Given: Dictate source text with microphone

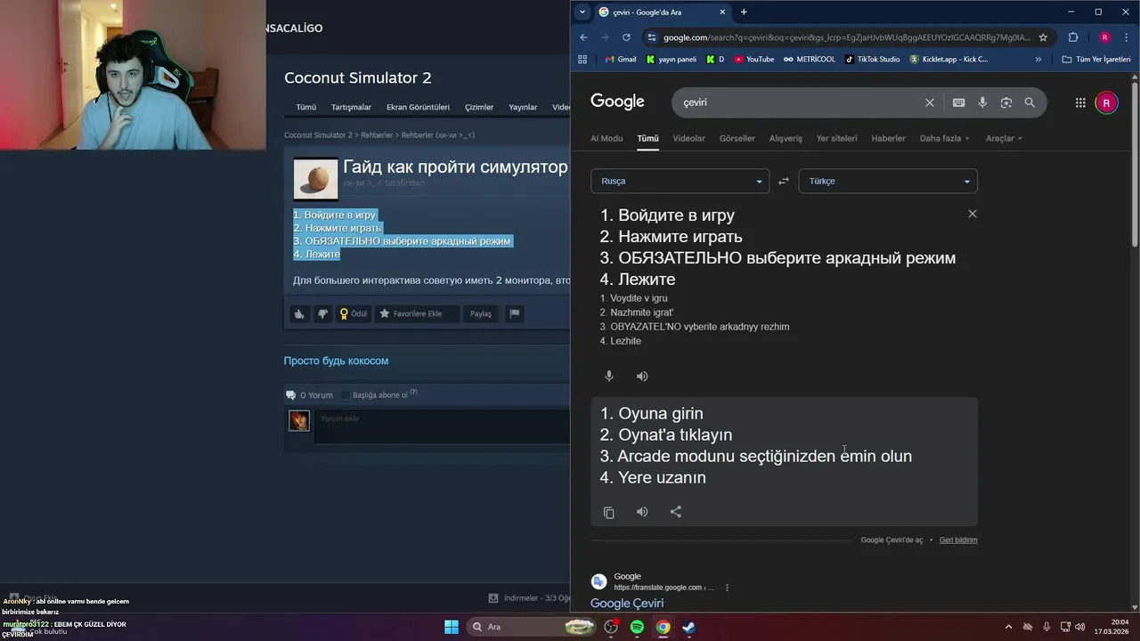Looking at the screenshot, I should click(x=609, y=376).
